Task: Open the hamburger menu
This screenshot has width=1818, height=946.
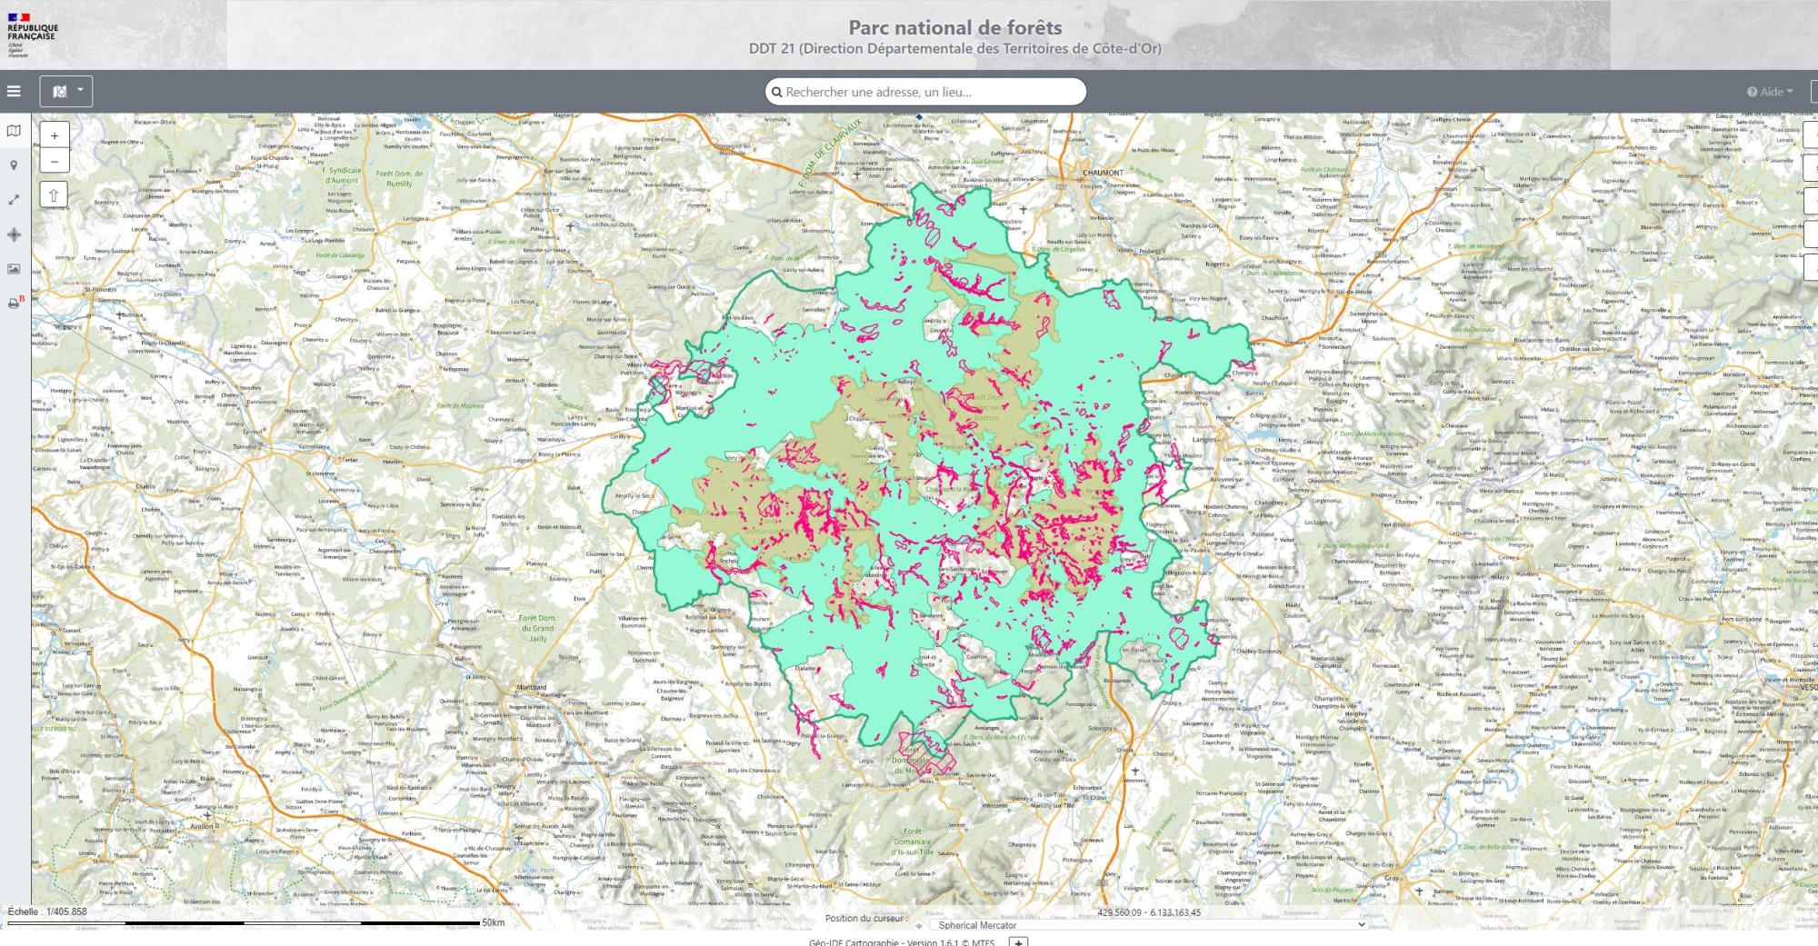Action: point(14,91)
